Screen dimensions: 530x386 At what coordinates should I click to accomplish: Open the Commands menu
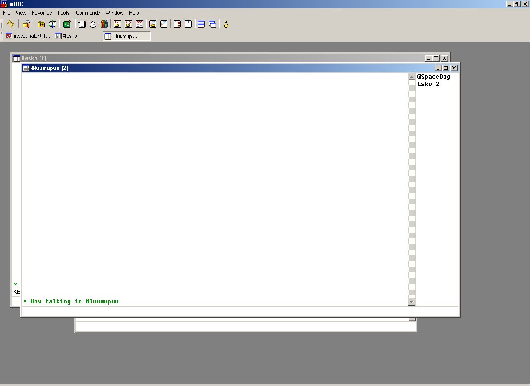[x=88, y=13]
